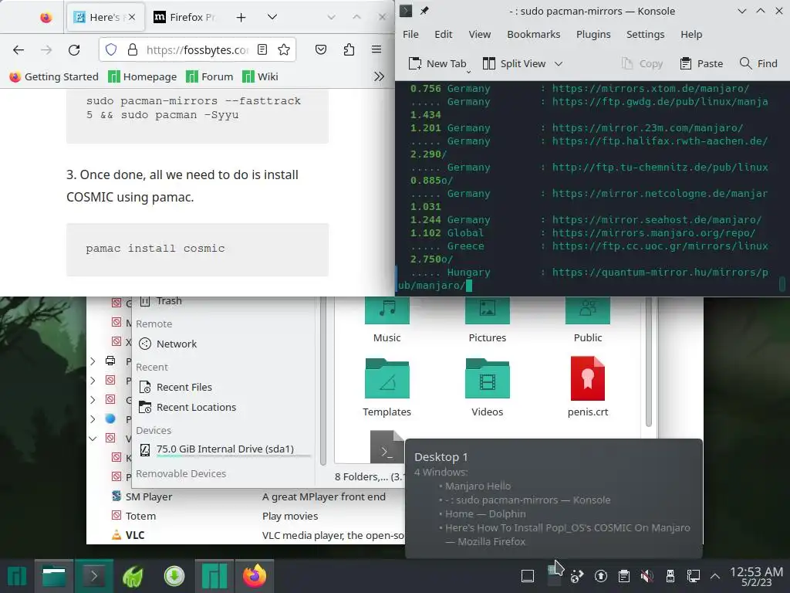Open the Manjaro application launcher
Screen dimensions: 790x593
17,576
